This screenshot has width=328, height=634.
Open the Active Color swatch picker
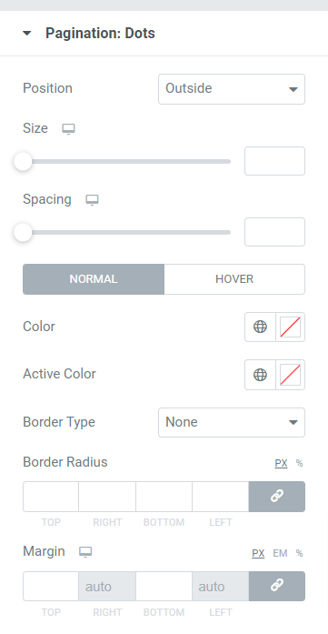291,375
